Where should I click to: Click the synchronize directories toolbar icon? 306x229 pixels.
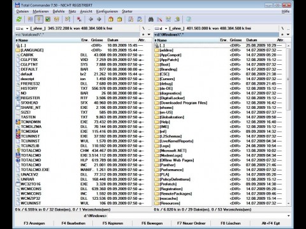pyautogui.click(x=168, y=20)
